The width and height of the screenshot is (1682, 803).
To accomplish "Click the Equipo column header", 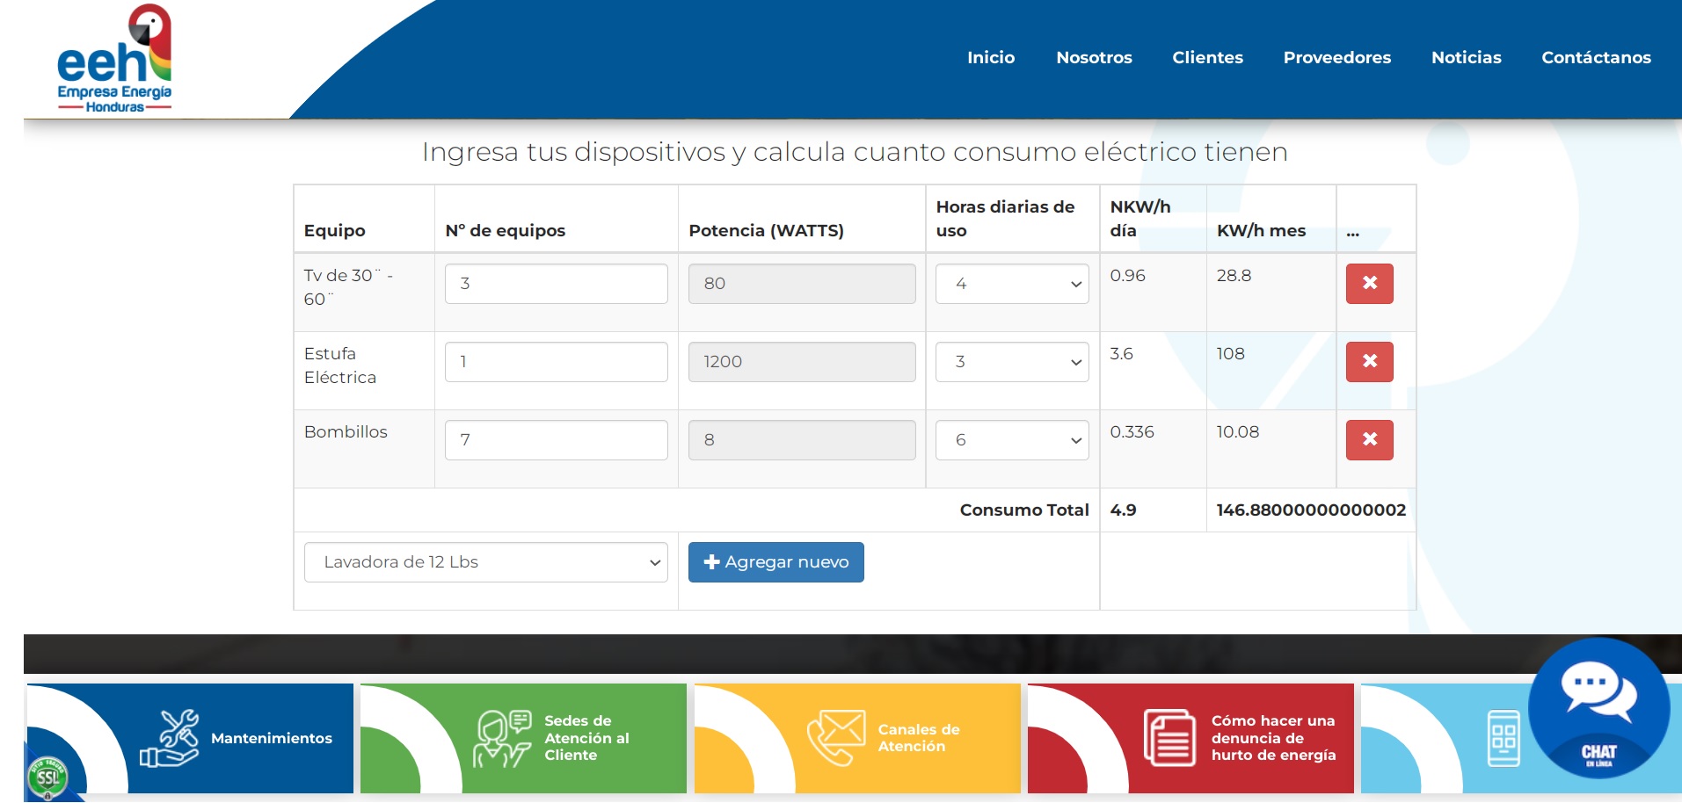I will (335, 231).
